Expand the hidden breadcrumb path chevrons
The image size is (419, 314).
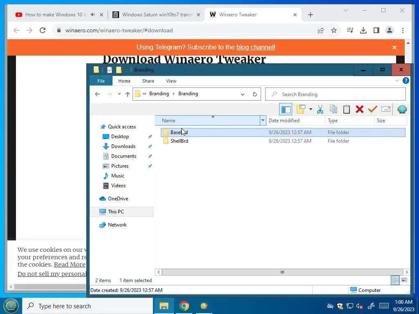[144, 94]
